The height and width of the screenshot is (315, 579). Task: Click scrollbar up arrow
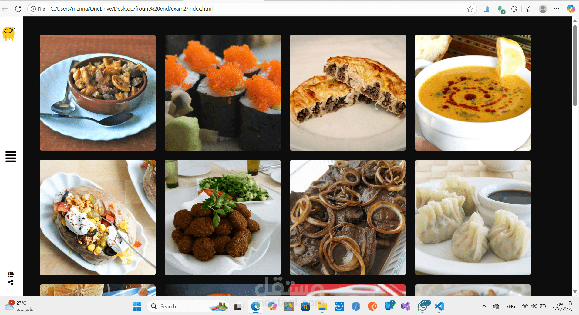click(x=575, y=21)
